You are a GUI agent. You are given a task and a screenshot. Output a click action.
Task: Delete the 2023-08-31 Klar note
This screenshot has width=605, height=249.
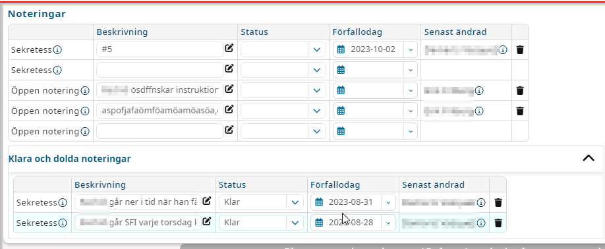click(498, 202)
